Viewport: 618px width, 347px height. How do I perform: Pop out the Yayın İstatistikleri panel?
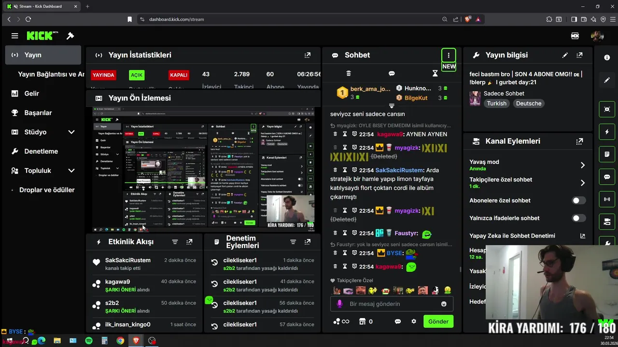pyautogui.click(x=308, y=55)
